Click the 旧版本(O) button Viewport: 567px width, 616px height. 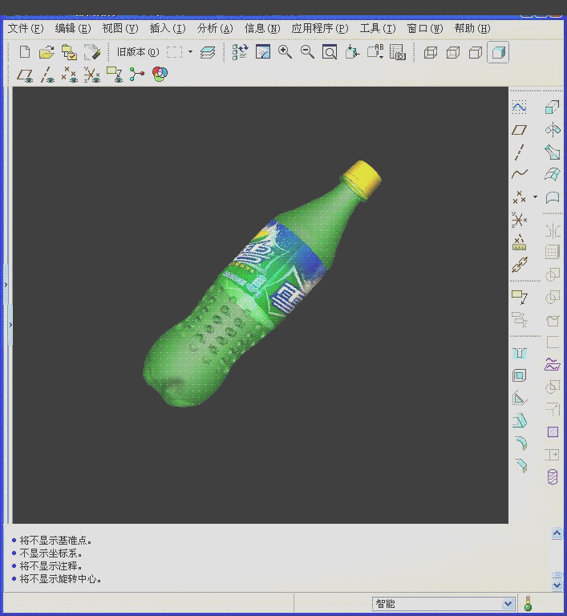pyautogui.click(x=137, y=52)
